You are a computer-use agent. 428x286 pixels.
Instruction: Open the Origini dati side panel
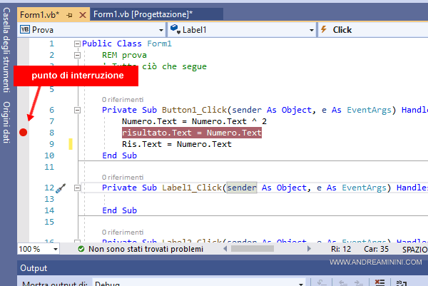coord(6,123)
